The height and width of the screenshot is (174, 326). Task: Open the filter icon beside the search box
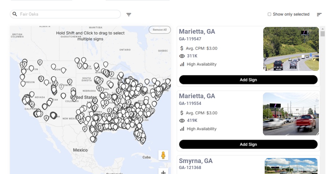tap(129, 15)
